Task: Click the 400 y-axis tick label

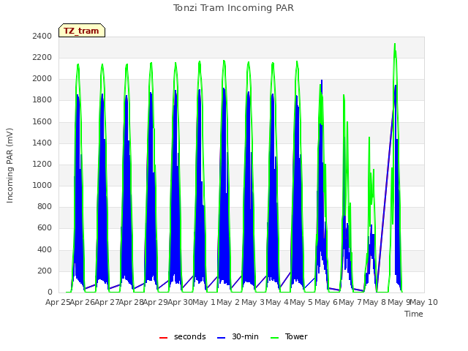Action: (x=45, y=249)
